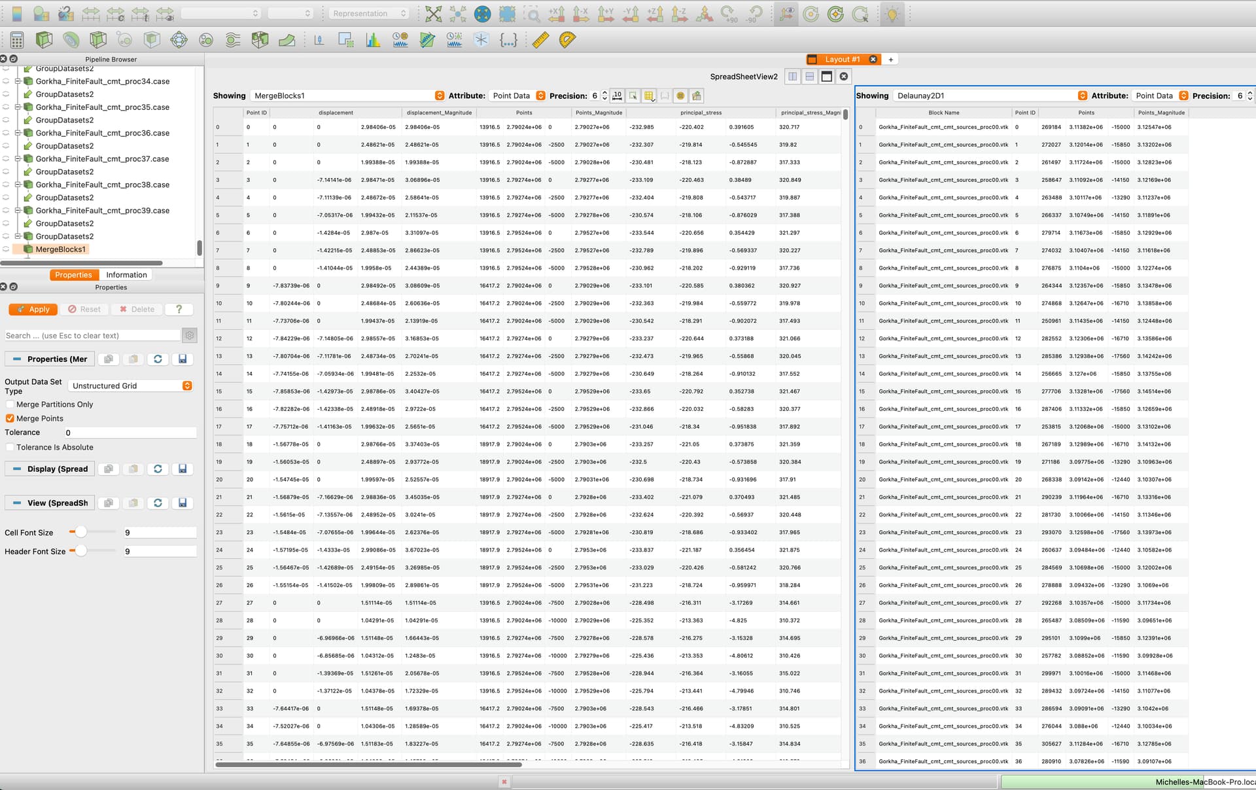Click the Plot Over Line icon
1256x790 pixels.
[427, 40]
